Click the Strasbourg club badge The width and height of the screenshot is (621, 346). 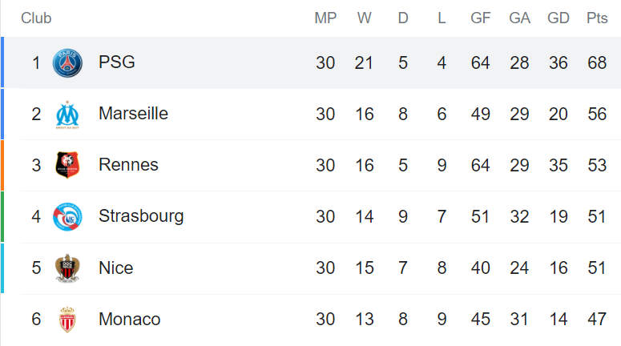tap(67, 217)
